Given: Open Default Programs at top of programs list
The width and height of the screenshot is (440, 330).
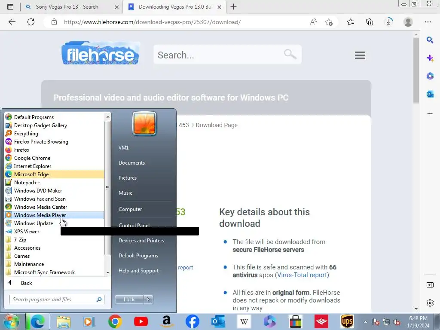Looking at the screenshot, I should point(54,117).
